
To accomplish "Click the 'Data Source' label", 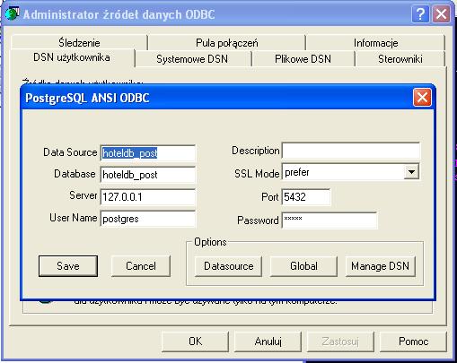I will pyautogui.click(x=70, y=152).
